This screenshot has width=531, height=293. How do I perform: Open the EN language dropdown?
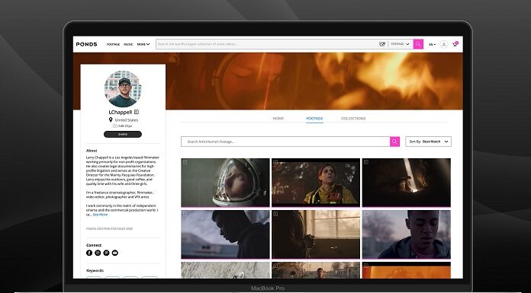point(432,44)
